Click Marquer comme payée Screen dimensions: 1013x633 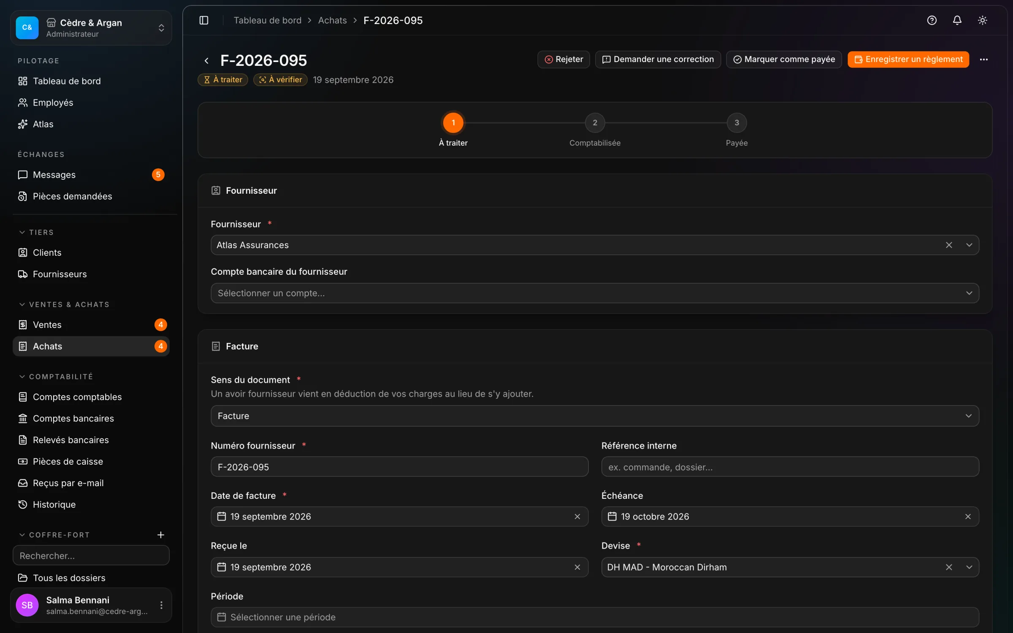(x=784, y=60)
